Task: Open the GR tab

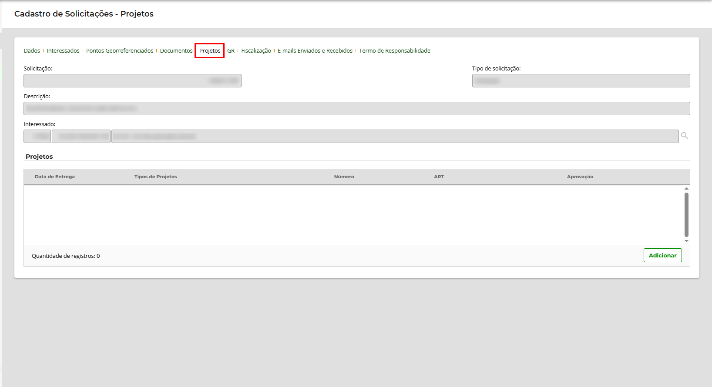Action: (x=231, y=51)
